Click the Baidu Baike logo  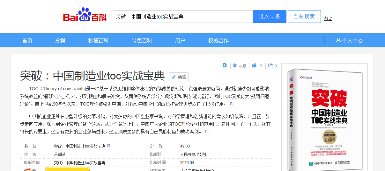[x=85, y=16]
